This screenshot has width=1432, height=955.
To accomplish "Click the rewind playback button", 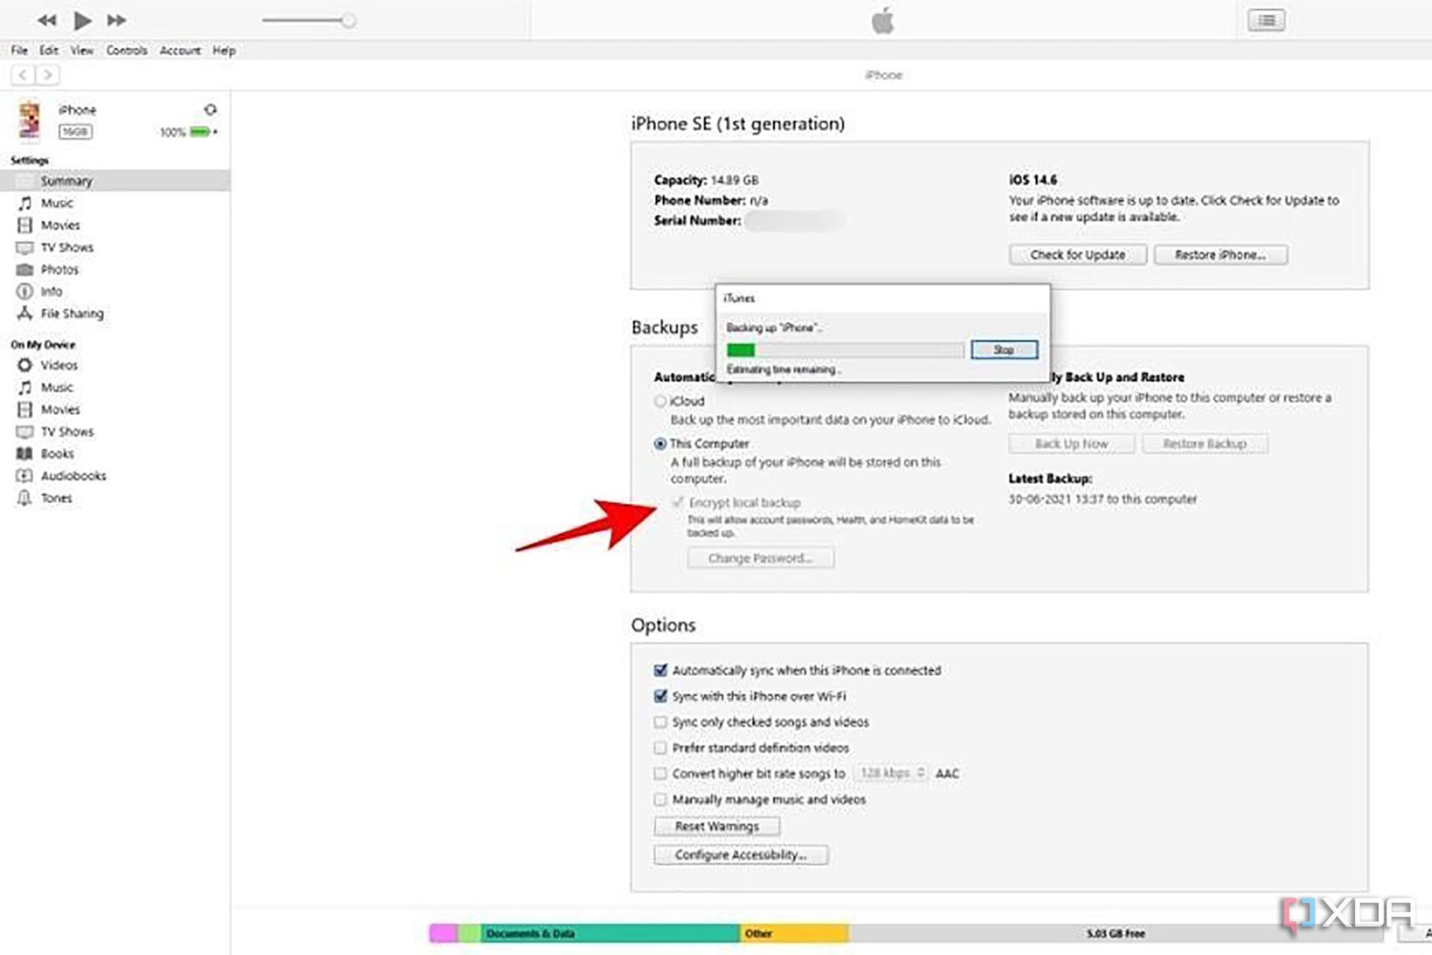I will tap(46, 20).
